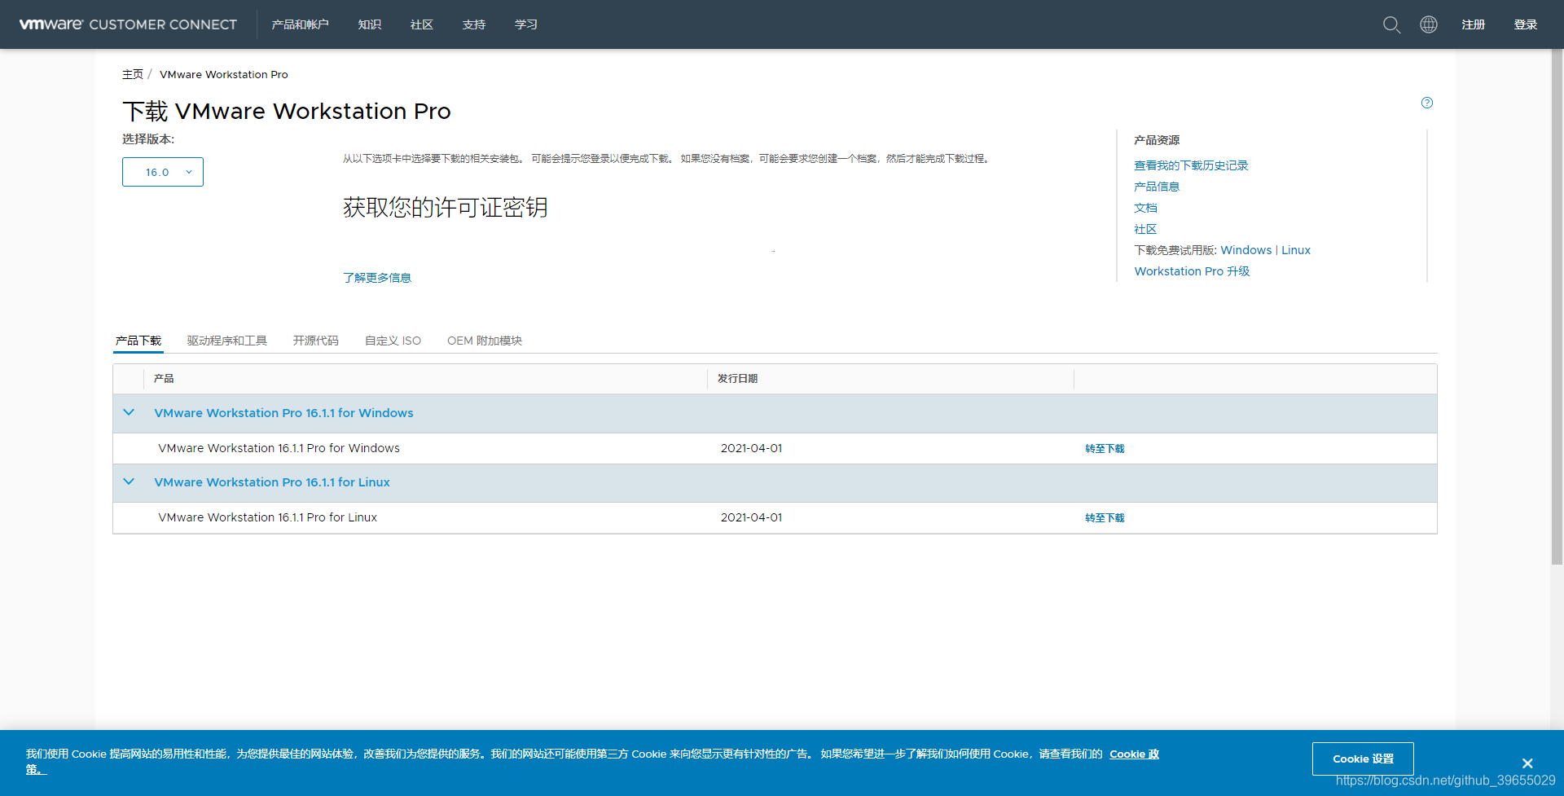
Task: Collapse the Workstation Pro for Windows row
Action: [x=129, y=413]
